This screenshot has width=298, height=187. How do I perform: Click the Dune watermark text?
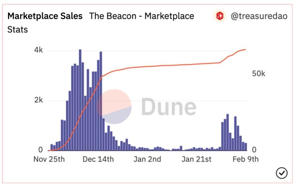(x=169, y=107)
